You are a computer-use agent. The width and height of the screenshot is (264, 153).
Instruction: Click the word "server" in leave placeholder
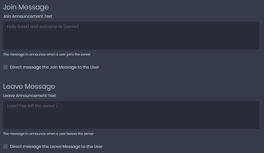[48, 106]
